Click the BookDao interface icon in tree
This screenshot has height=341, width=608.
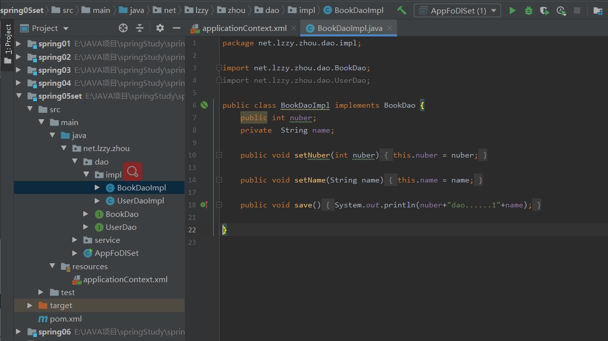99,214
